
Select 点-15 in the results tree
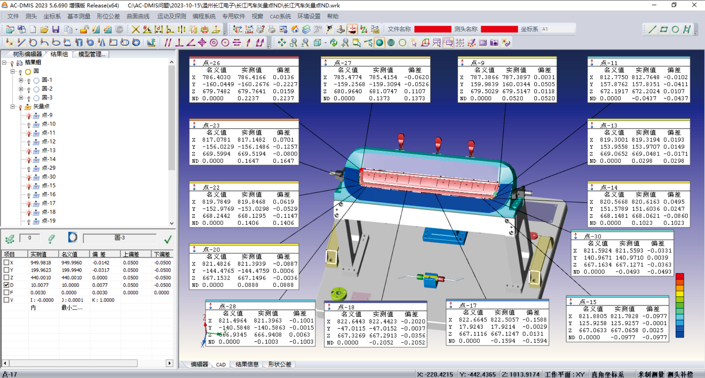point(48,185)
